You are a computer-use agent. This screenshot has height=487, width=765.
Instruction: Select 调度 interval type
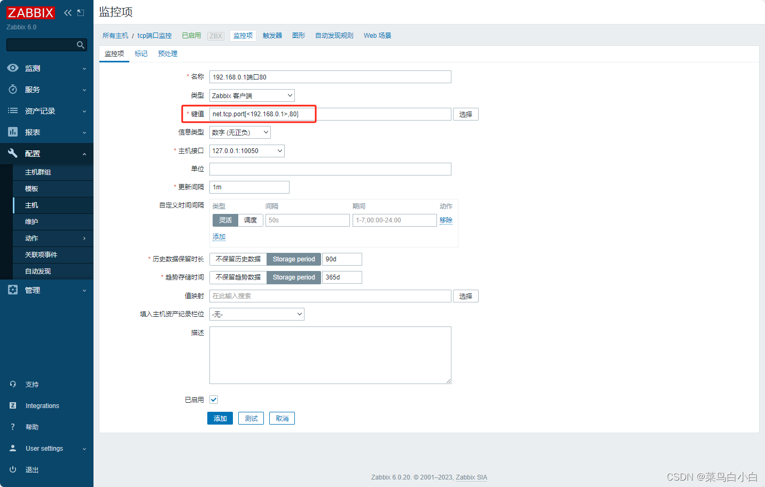(251, 220)
